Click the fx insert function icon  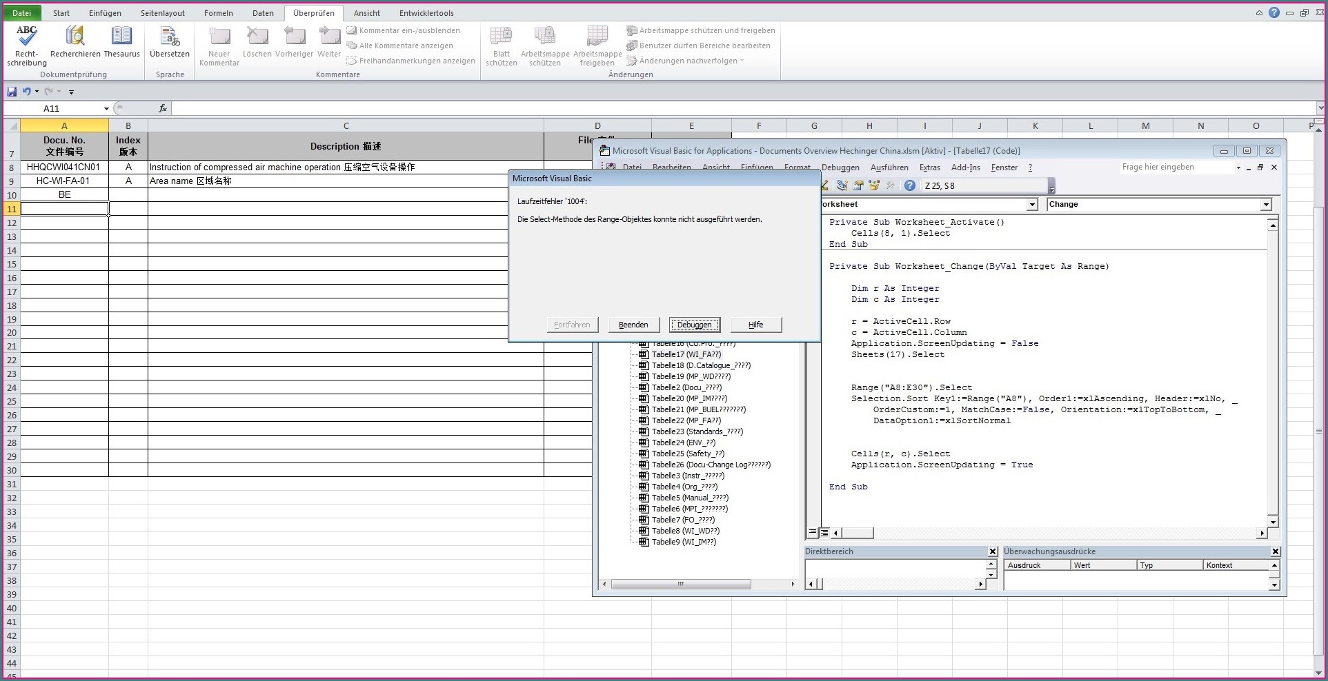[x=163, y=108]
